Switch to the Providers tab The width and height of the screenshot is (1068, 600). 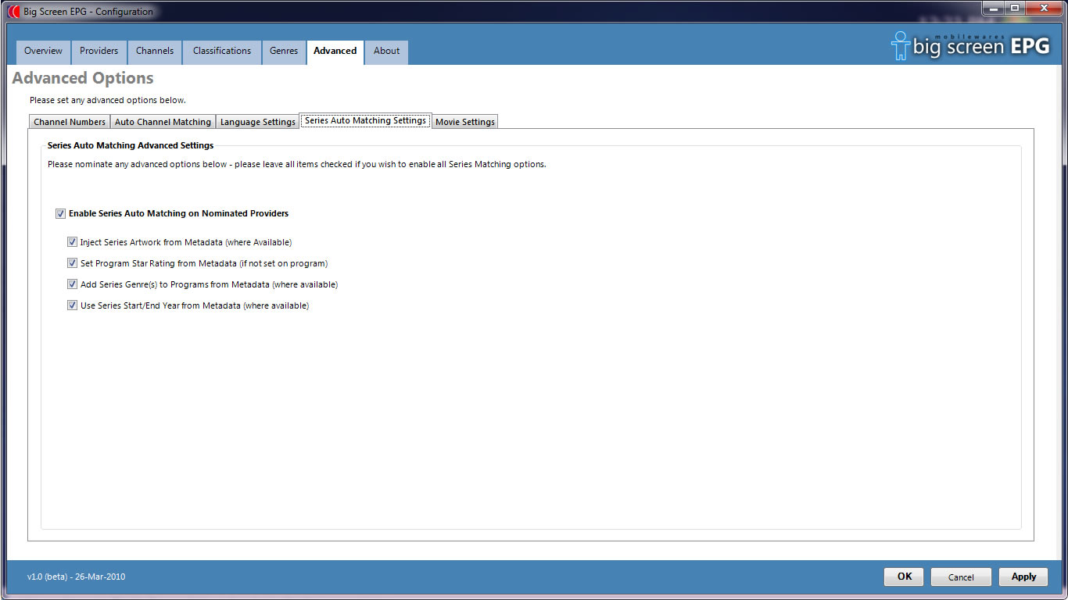(99, 52)
